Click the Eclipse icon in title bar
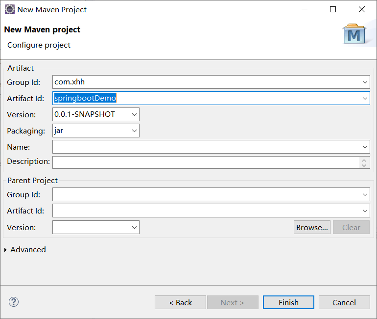Screen dimensions: 377x319 [x=10, y=10]
